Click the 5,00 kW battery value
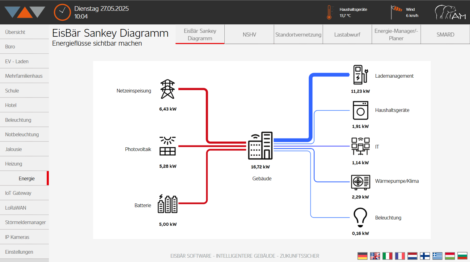 coord(168,224)
